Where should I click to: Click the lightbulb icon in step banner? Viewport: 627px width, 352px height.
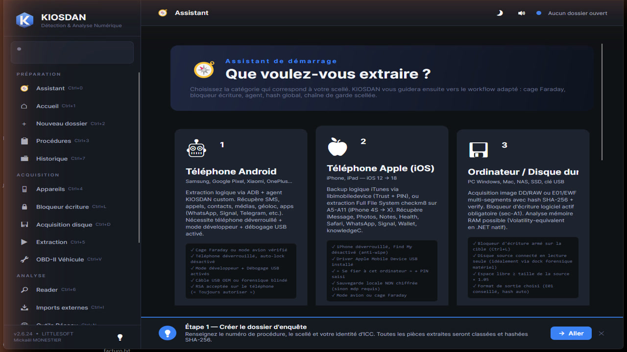168,333
